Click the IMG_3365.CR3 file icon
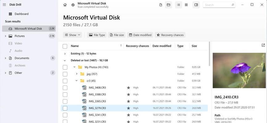The width and height of the screenshot is (267, 123). 84,101
